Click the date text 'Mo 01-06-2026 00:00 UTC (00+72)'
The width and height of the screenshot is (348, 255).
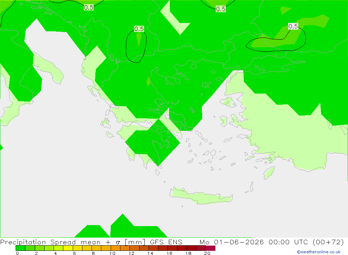(272, 242)
